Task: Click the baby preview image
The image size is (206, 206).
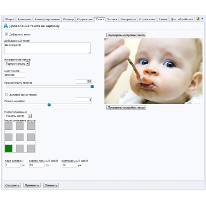Action: coord(153,71)
